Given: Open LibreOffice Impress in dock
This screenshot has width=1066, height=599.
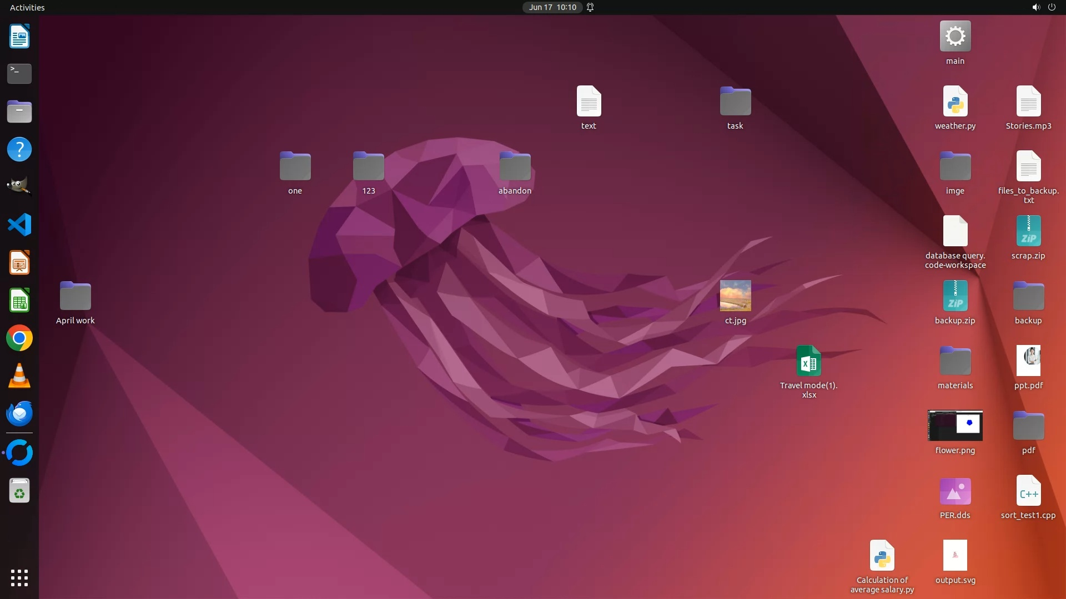Looking at the screenshot, I should [19, 263].
